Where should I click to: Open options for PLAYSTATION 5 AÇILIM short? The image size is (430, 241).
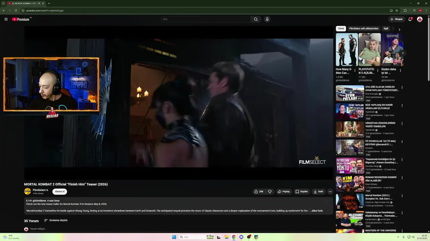tap(378, 71)
